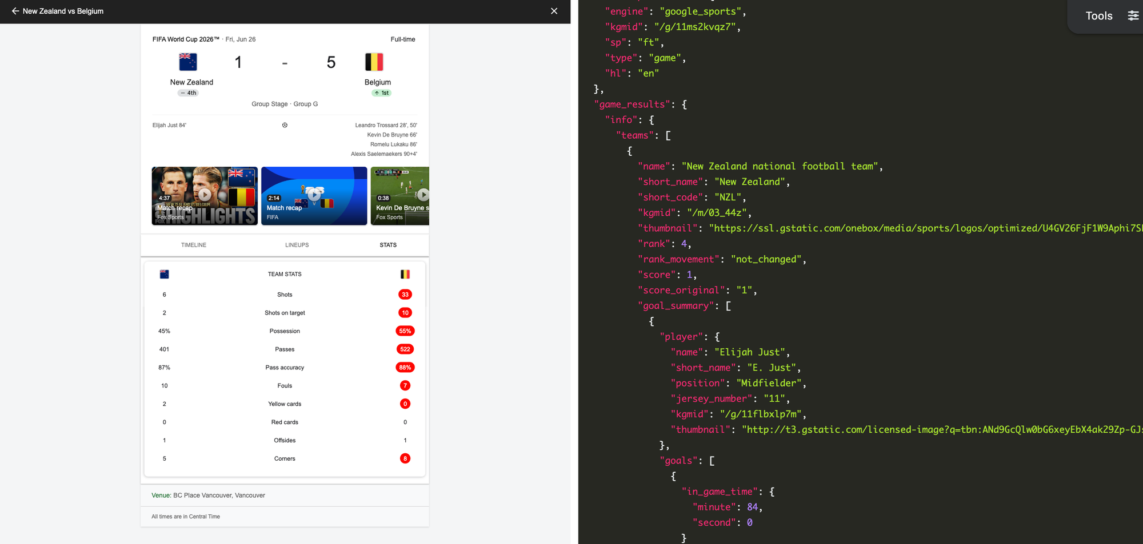This screenshot has height=544, width=1143.
Task: Click Leandro Trossard 28', 50' scorer entry
Action: [x=386, y=125]
